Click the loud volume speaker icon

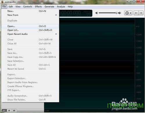pyautogui.click(x=120, y=13)
